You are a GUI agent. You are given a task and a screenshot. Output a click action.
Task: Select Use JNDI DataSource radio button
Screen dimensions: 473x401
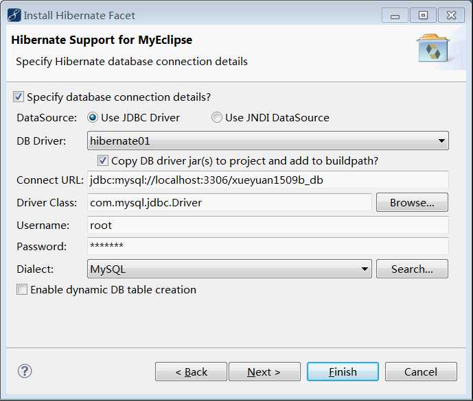click(x=216, y=117)
